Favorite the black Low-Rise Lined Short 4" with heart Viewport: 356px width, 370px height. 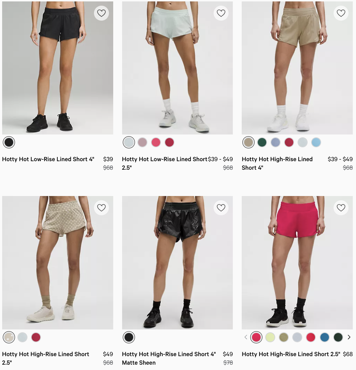[x=101, y=13]
